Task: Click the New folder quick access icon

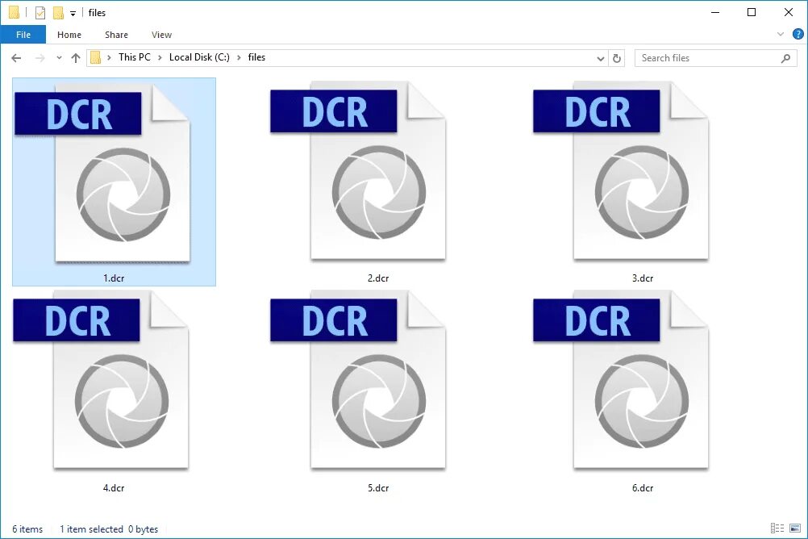Action: tap(58, 12)
